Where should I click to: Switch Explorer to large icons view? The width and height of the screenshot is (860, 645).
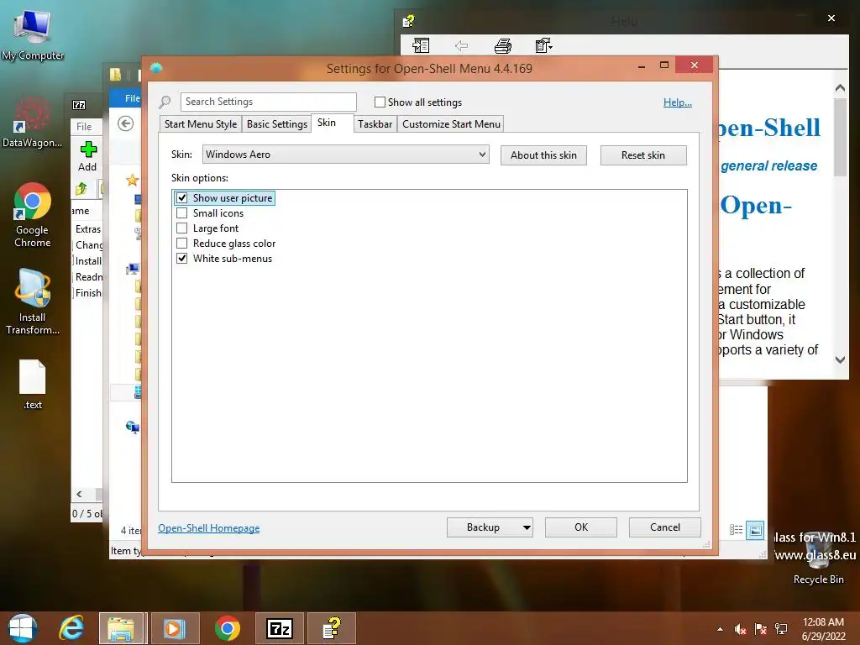click(755, 530)
